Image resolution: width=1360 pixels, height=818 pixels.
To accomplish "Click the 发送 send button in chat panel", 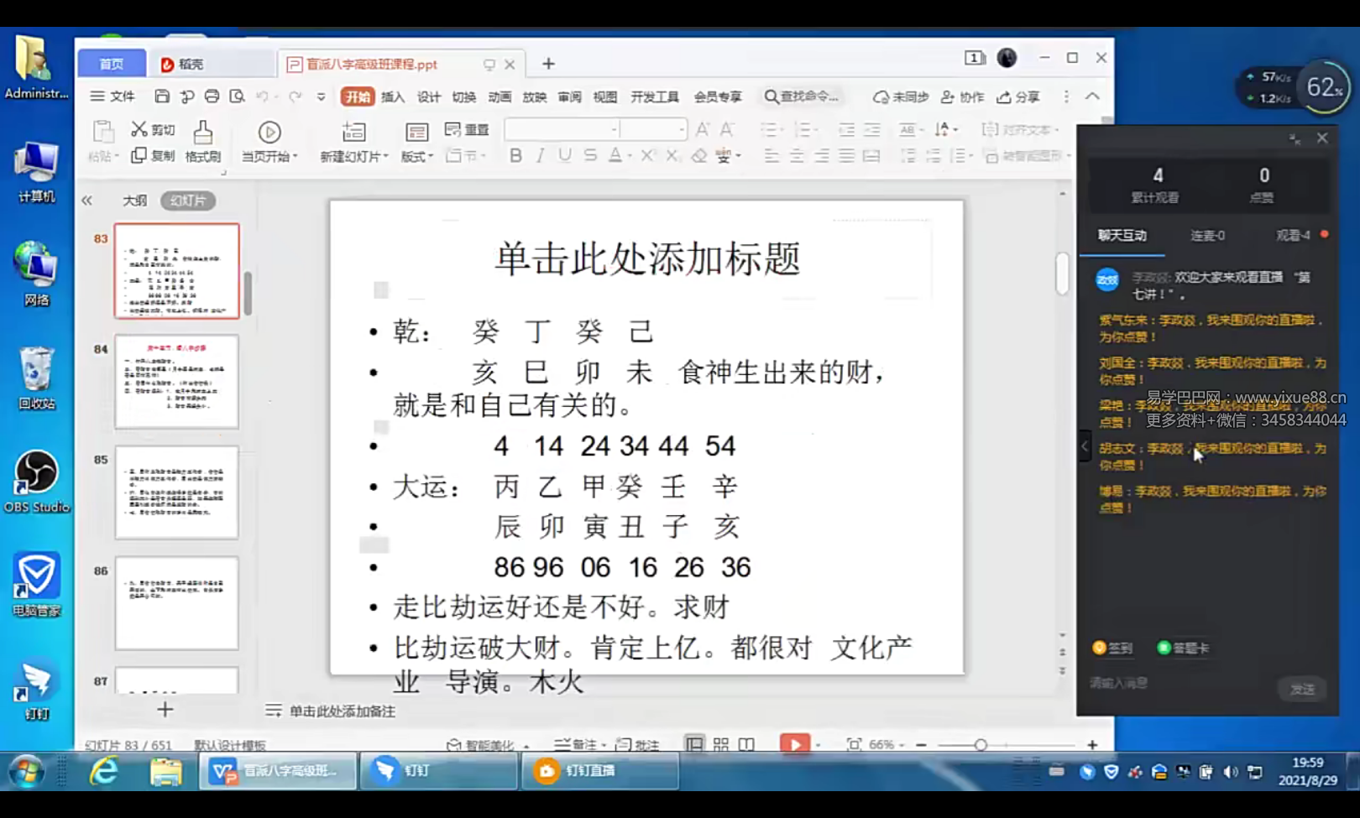I will [x=1303, y=689].
